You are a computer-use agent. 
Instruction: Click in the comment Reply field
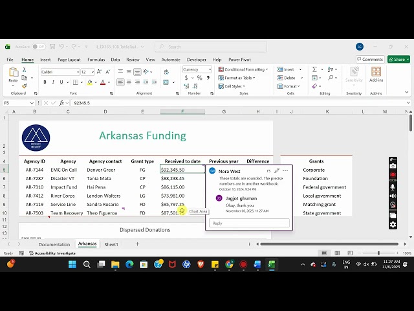pos(249,223)
